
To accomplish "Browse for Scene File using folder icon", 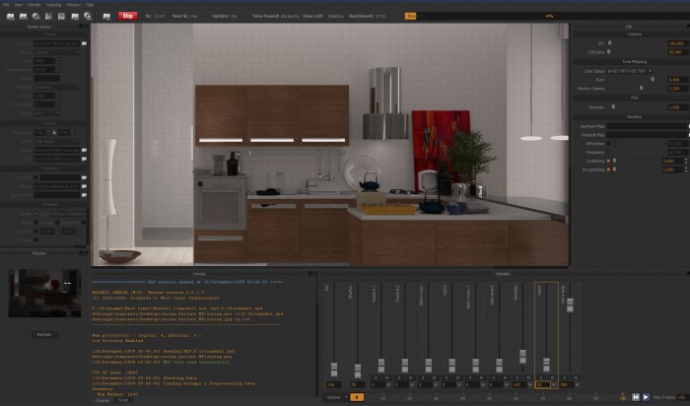I will [84, 43].
